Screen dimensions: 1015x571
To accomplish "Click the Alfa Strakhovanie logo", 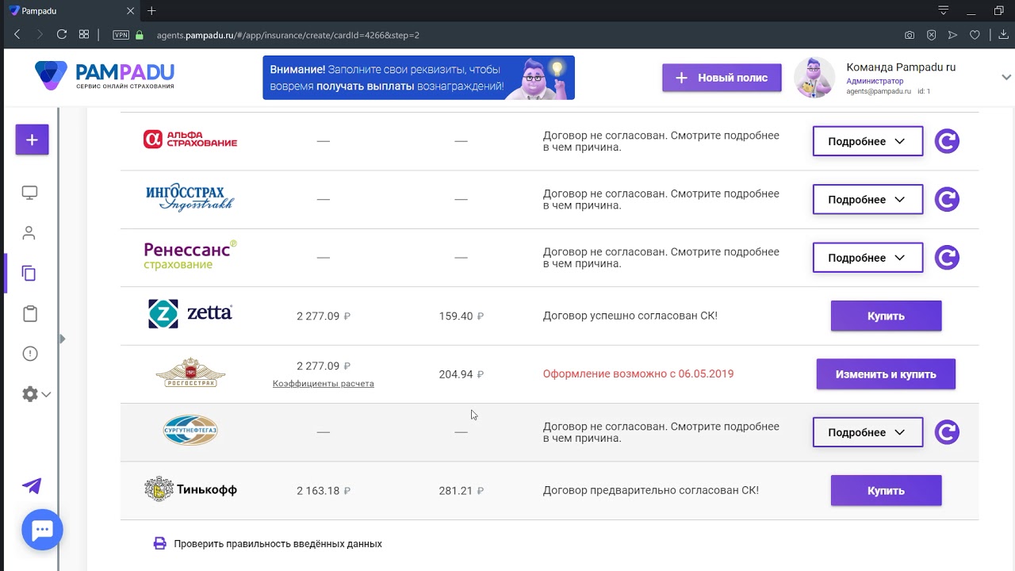I will (x=190, y=140).
